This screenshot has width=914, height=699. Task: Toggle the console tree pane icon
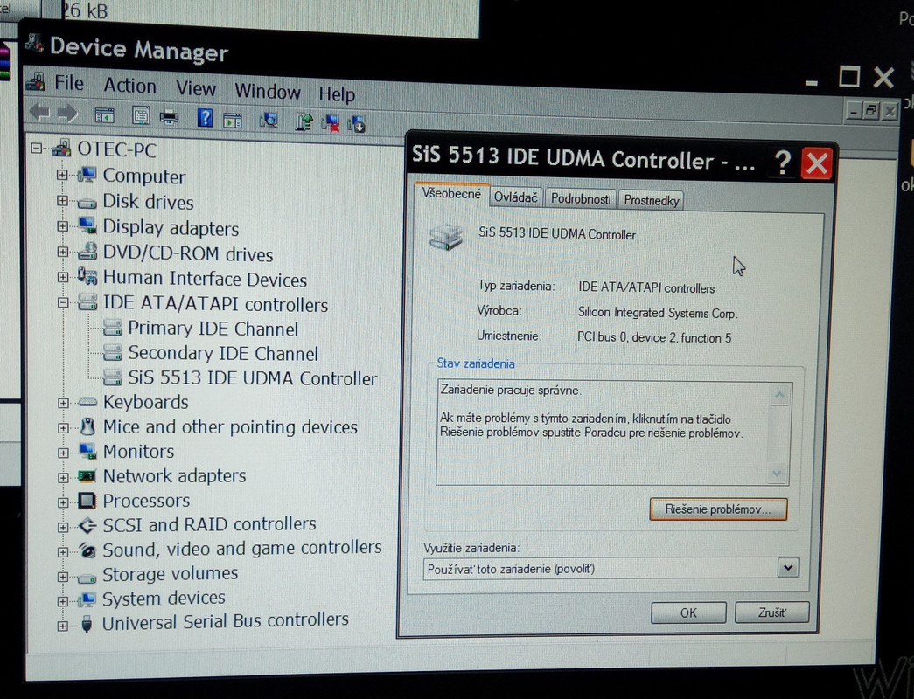(x=105, y=116)
